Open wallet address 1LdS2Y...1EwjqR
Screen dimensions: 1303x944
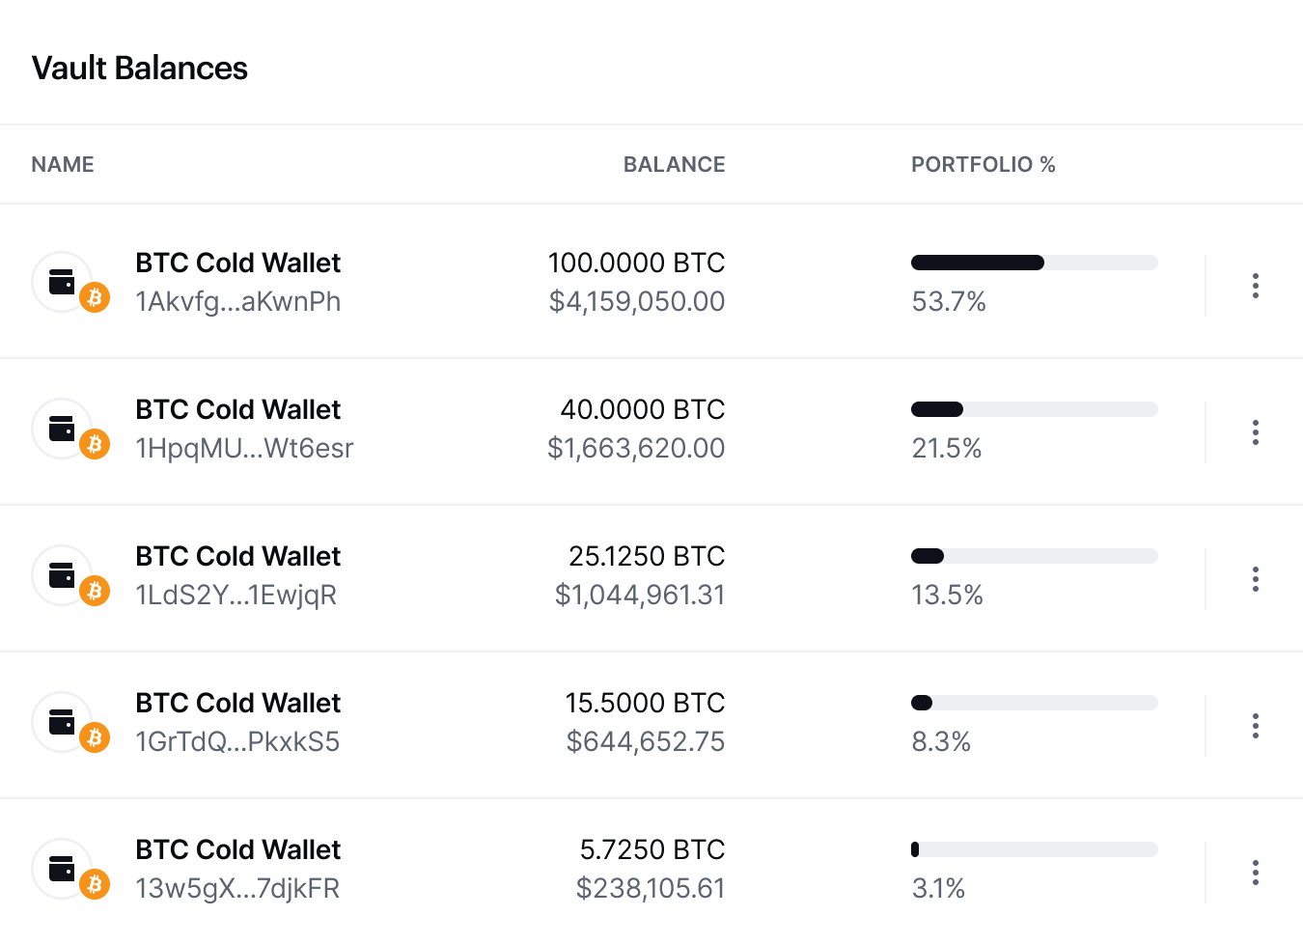click(x=236, y=596)
